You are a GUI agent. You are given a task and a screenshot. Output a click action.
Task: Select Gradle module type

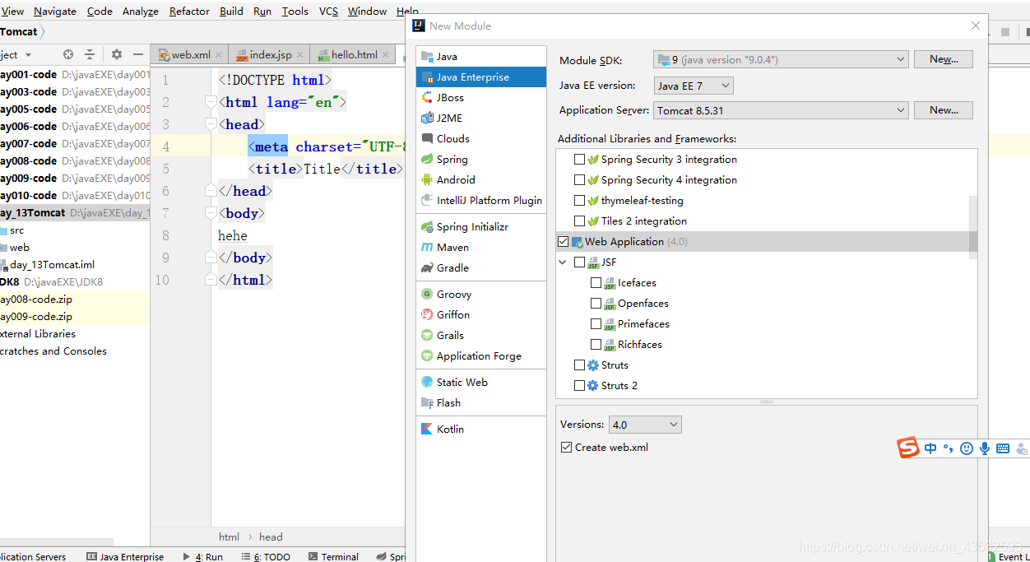480,268
